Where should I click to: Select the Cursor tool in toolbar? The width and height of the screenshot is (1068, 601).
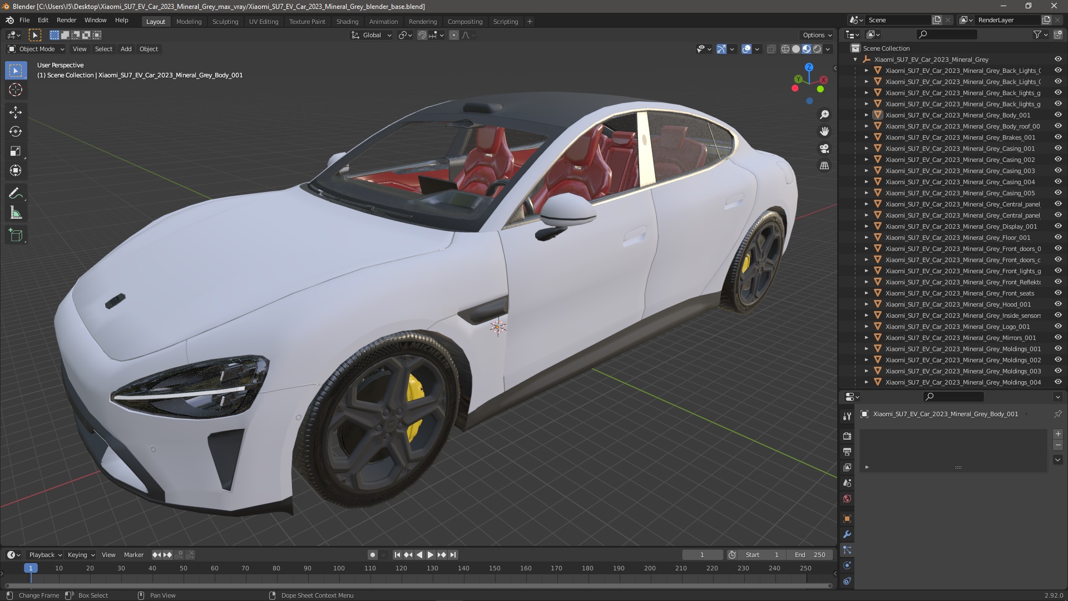(16, 90)
